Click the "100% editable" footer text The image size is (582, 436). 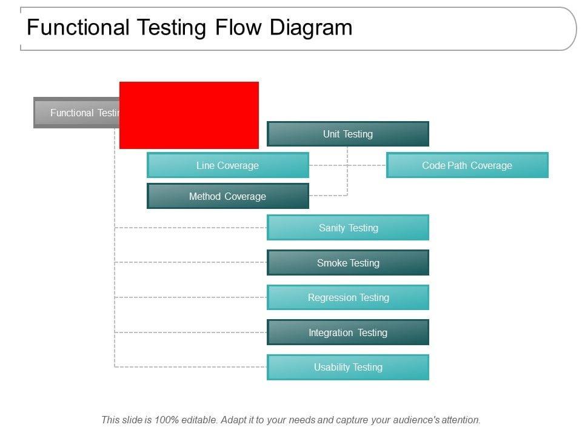(290, 419)
